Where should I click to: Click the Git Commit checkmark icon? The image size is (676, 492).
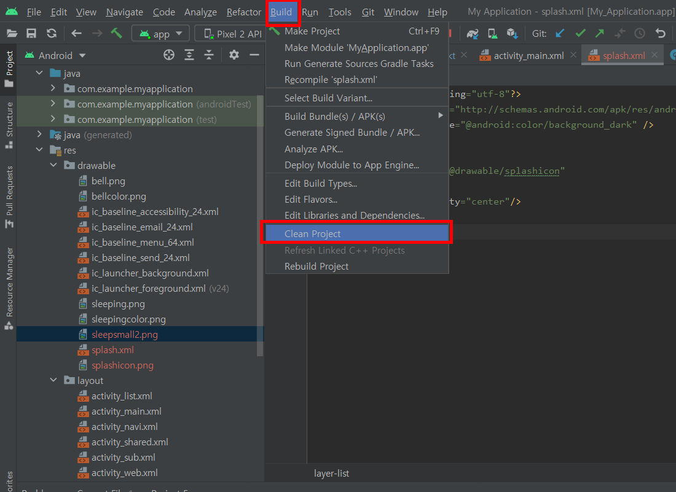tap(580, 33)
